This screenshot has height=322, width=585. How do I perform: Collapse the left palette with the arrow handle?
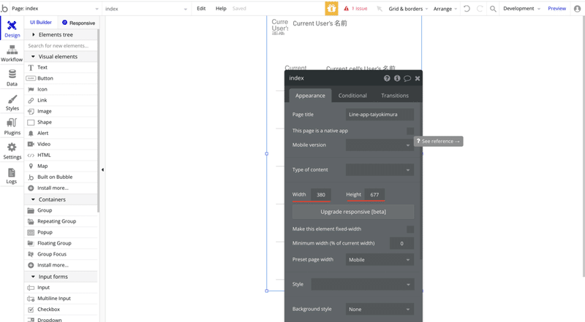click(x=102, y=169)
